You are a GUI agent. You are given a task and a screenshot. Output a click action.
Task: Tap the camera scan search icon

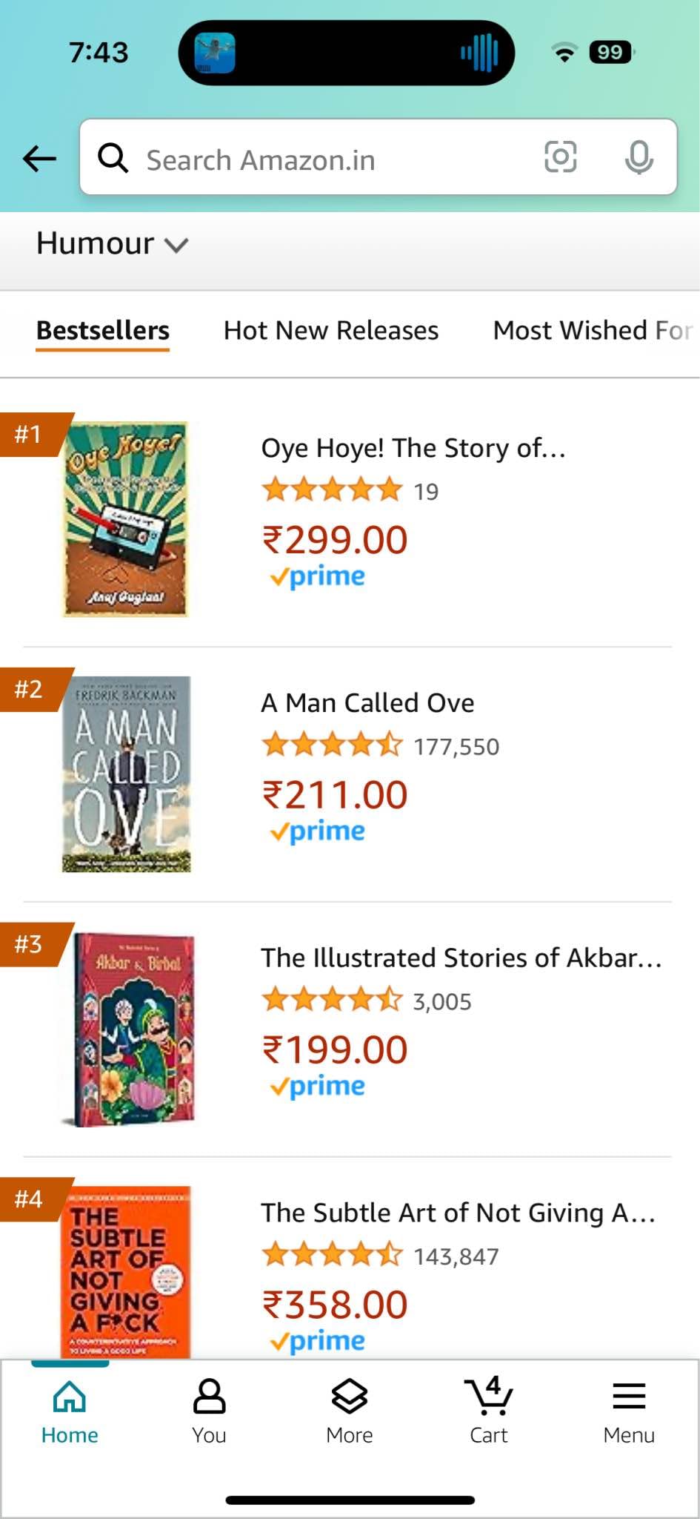point(560,157)
